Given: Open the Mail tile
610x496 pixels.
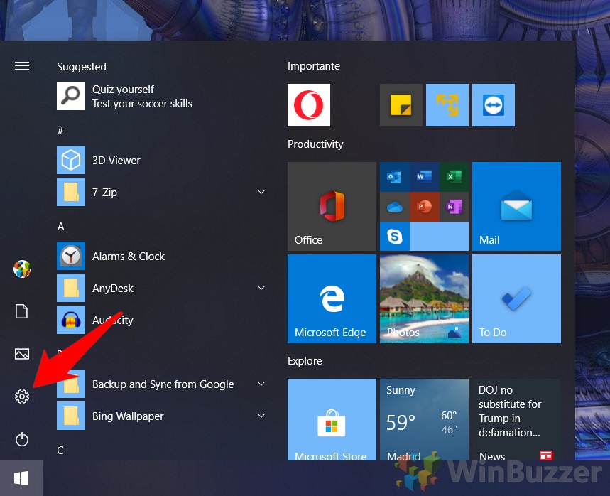Looking at the screenshot, I should (517, 206).
